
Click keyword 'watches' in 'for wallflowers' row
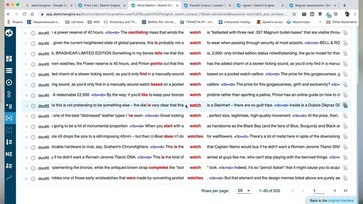click(x=195, y=137)
